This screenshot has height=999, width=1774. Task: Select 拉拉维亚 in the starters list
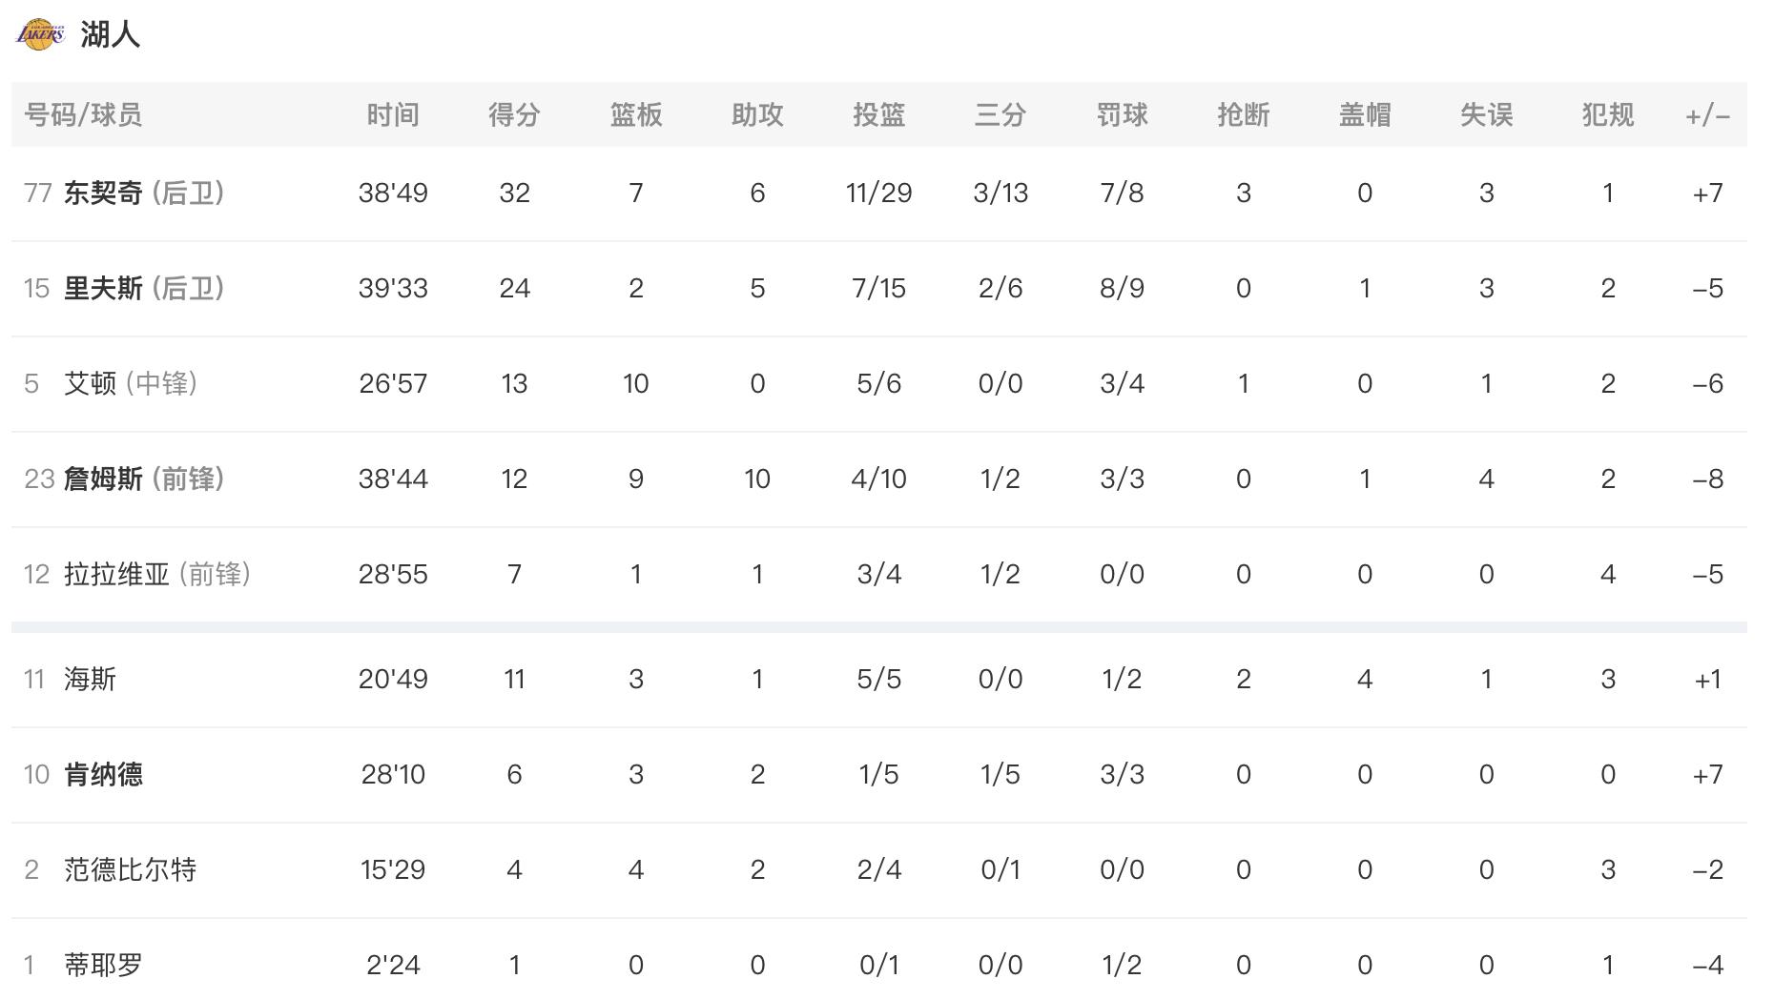[116, 574]
